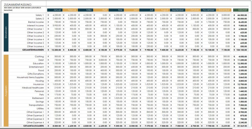Viewport: 252px width, 129px height.
Task: Click Entertainment Juni cell 650,00
Action: coord(132,67)
